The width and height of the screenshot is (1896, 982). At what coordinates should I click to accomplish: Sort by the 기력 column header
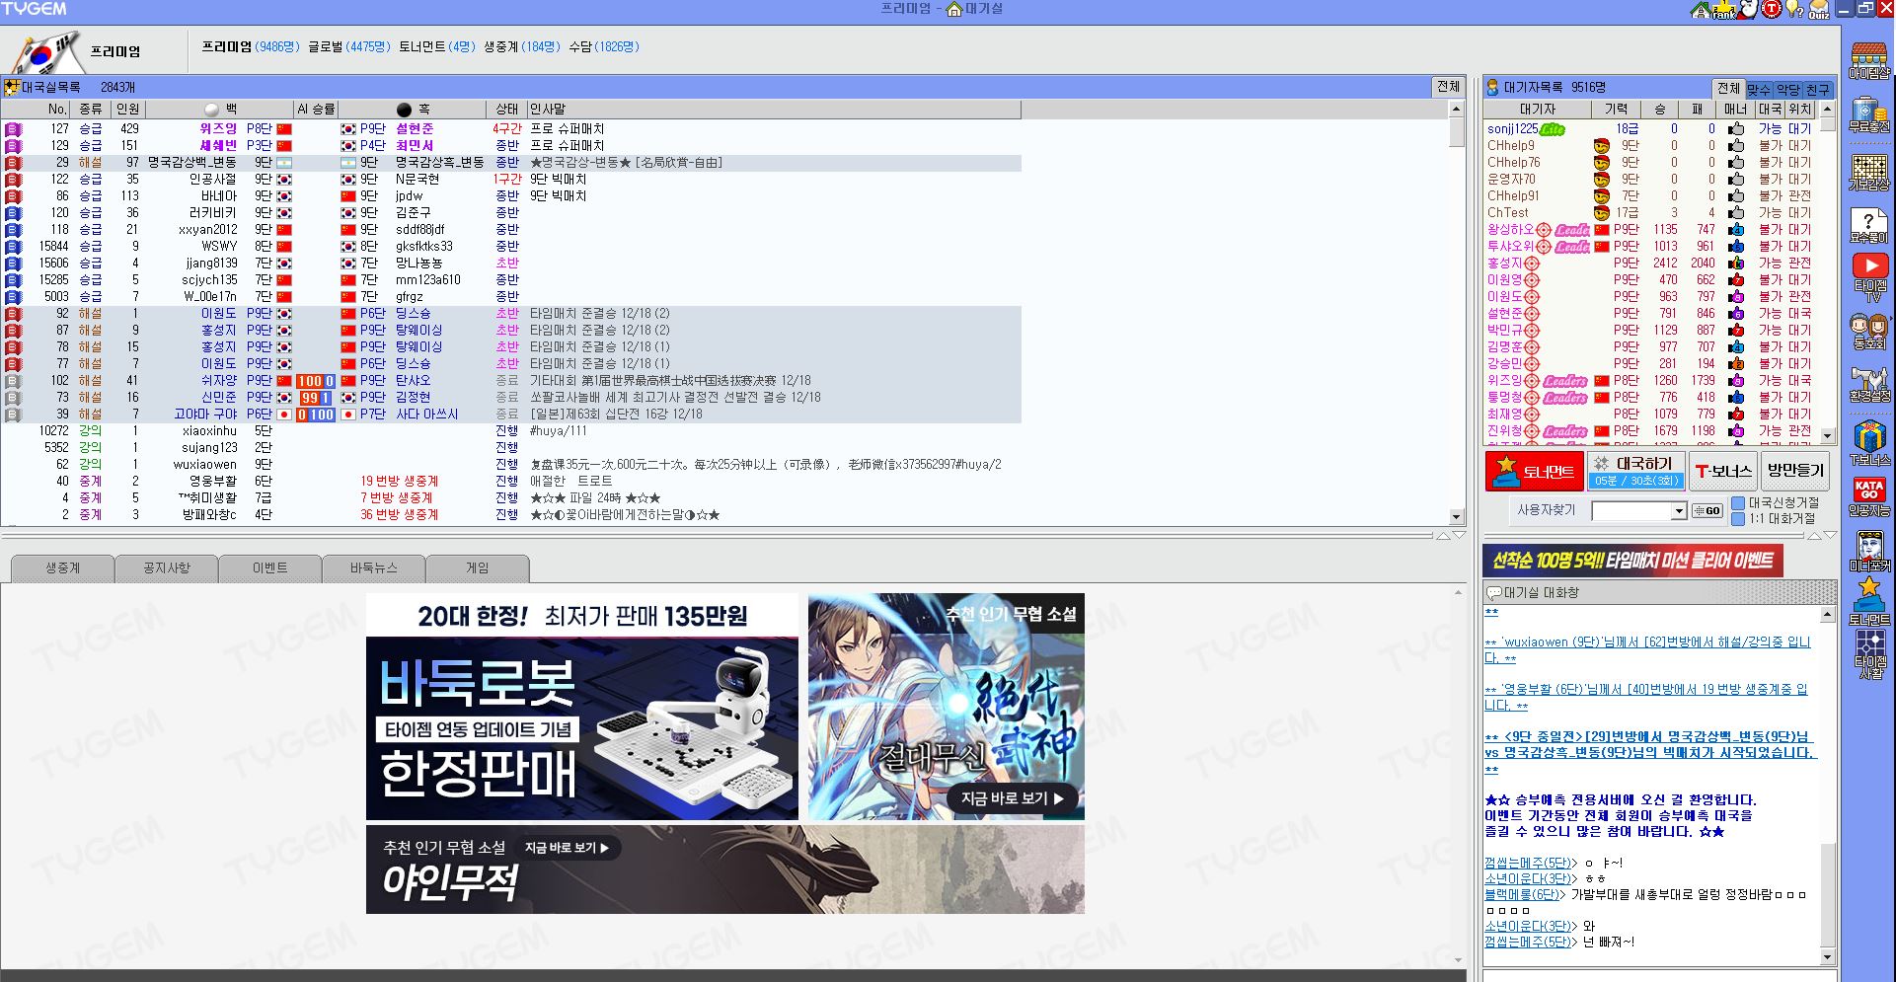click(1616, 110)
